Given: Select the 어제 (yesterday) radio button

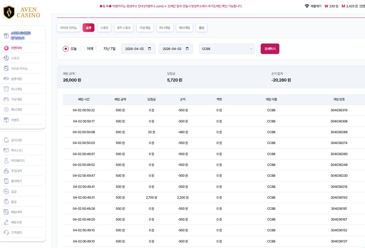Looking at the screenshot, I should pyautogui.click(x=82, y=49).
